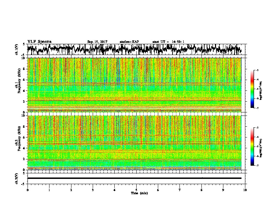Click time axis tick label '9'
This screenshot has height=213, width=276.
223,190
